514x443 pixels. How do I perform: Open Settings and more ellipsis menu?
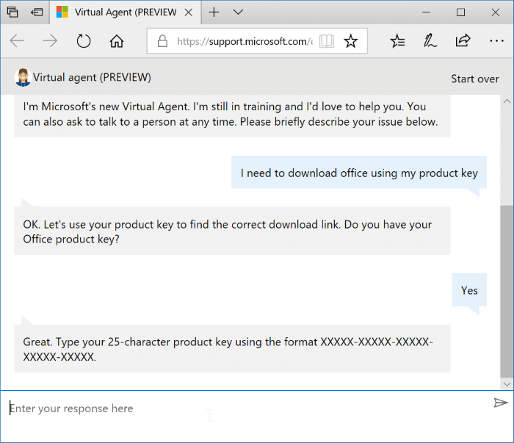coord(496,41)
